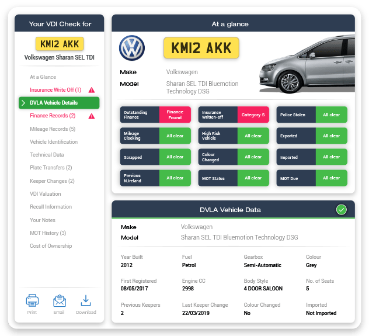This screenshot has height=336, width=369.
Task: Click the MOT Status tile
Action: [x=234, y=178]
